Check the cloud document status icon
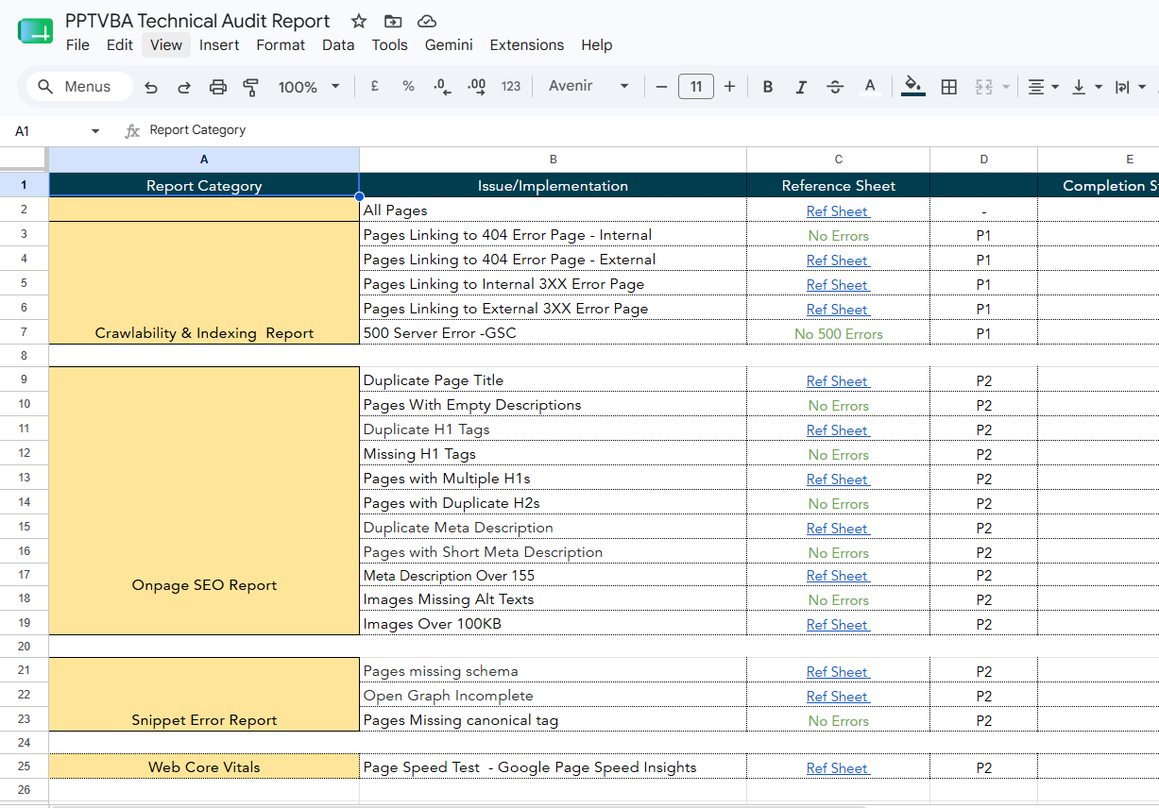The height and width of the screenshot is (808, 1159). (x=427, y=21)
